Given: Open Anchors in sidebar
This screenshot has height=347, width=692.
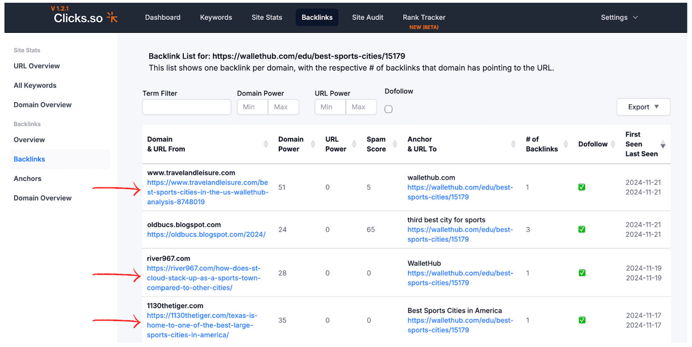Looking at the screenshot, I should 27,179.
